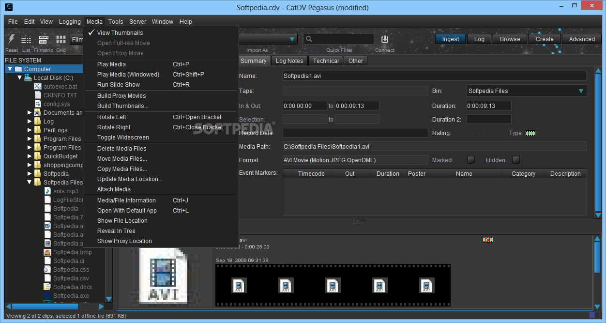Screen dimensions: 606x323
Task: Open the Import As dropdown arrow
Action: click(x=292, y=39)
